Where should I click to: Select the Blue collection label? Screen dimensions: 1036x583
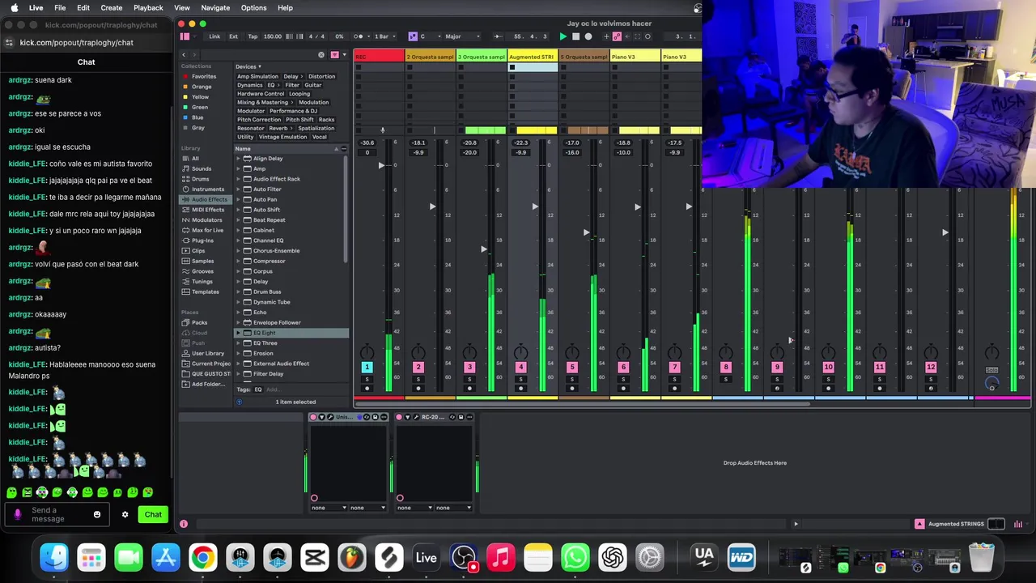click(197, 117)
